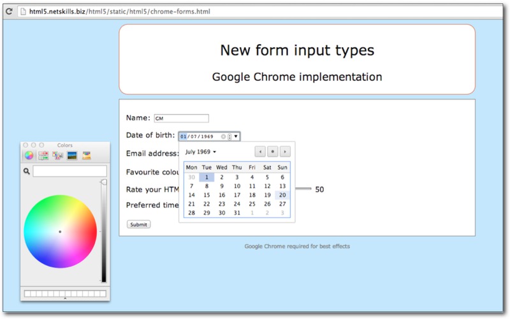Image resolution: width=510 pixels, height=320 pixels.
Task: Select July 15 in the calendar
Action: [x=207, y=195]
